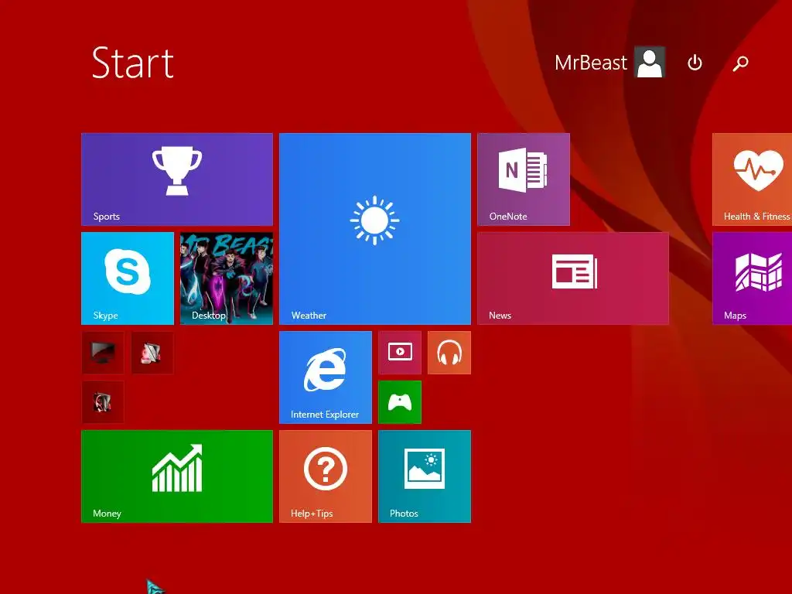Viewport: 792px width, 594px height.
Task: Click the small tile right of the monitor tile
Action: tap(152, 353)
